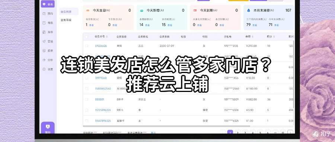Click phone number 181****5809
The height and width of the screenshot is (142, 335).
[231, 99]
